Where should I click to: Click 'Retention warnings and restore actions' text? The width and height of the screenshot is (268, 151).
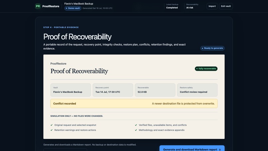[x=75, y=130]
